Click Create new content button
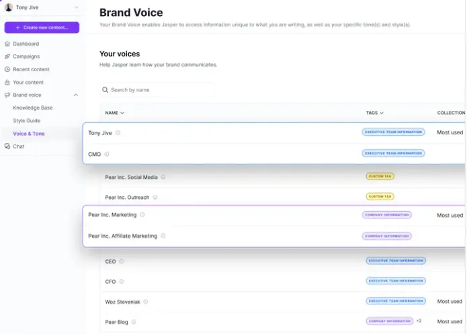Image resolution: width=467 pixels, height=334 pixels. point(42,28)
